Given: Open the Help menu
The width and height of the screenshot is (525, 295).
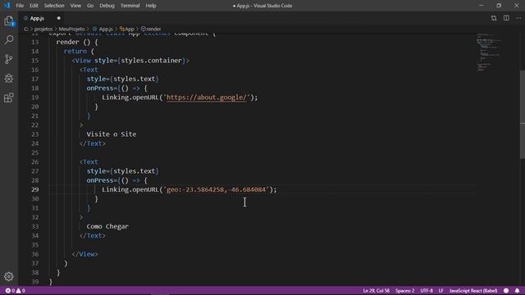Looking at the screenshot, I should coord(151,6).
